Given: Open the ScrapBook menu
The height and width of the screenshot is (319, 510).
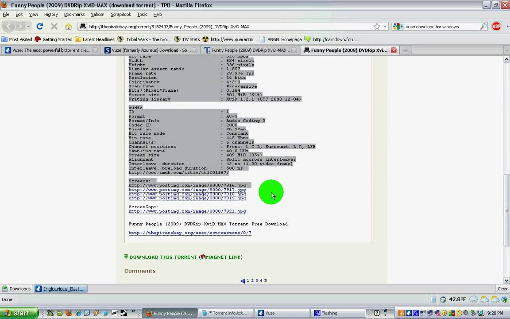Looking at the screenshot, I should pos(121,14).
